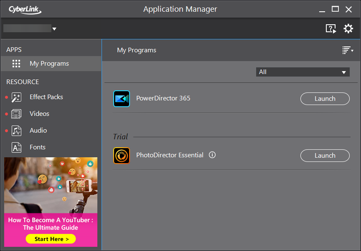
Task: Click the CyberLink logo
Action: [x=25, y=10]
